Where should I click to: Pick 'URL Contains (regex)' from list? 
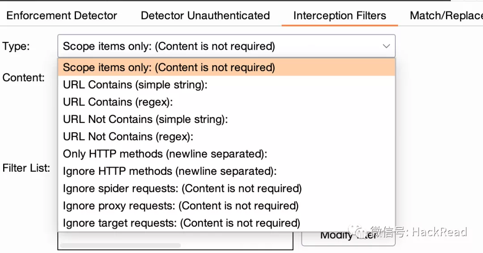point(118,102)
